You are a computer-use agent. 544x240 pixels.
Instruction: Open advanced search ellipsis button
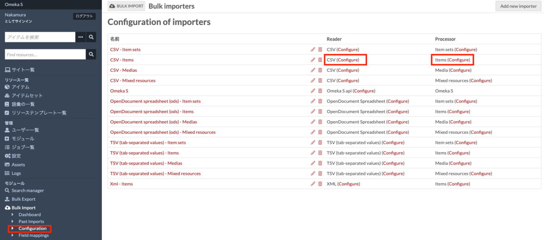click(x=81, y=37)
